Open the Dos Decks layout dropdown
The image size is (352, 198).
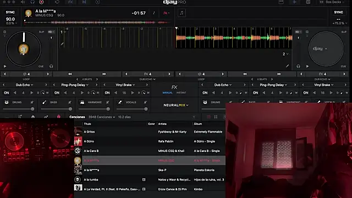(x=333, y=2)
